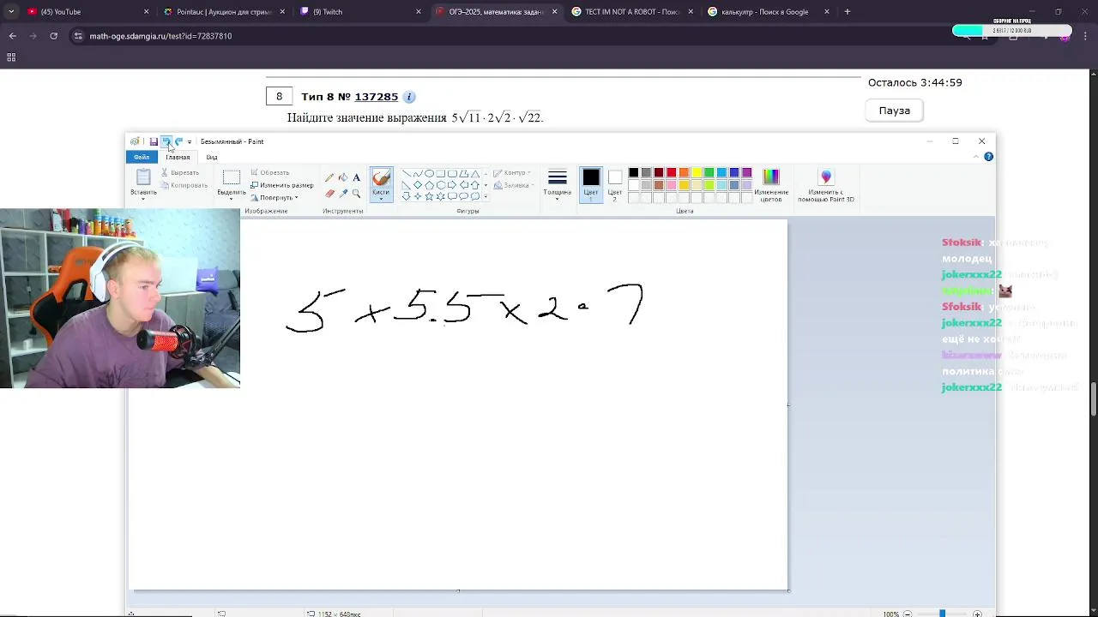Screen dimensions: 1098x617
Task: Open a new browser tab with plus button
Action: (848, 12)
